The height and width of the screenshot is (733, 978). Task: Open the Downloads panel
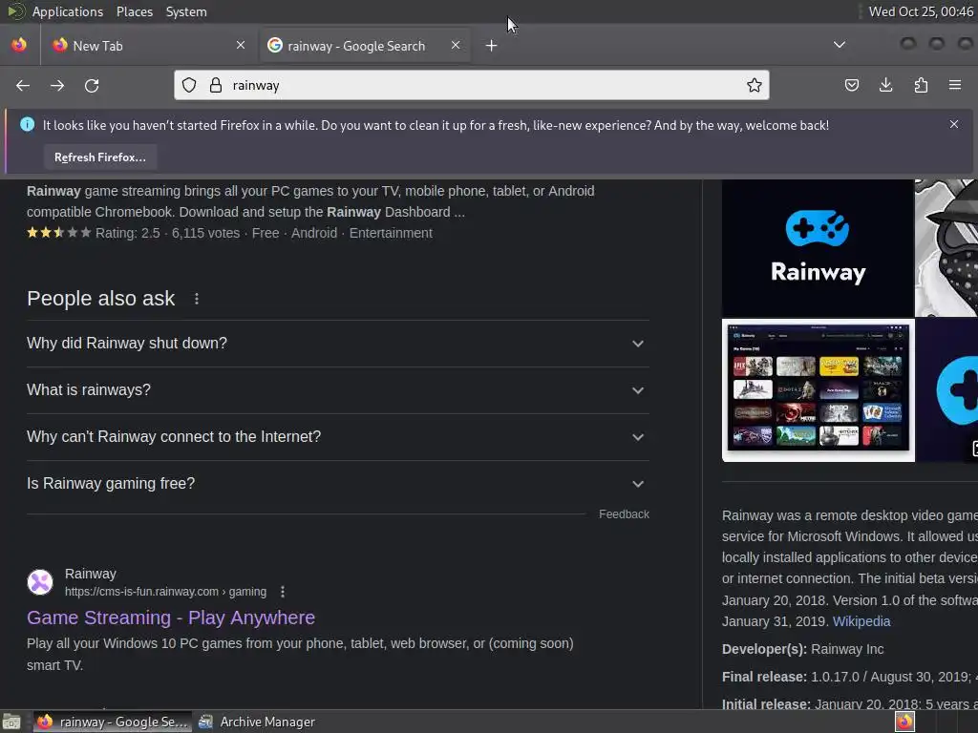coord(885,85)
